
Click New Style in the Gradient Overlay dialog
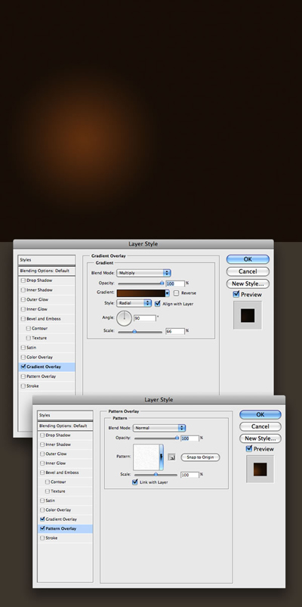(x=248, y=283)
